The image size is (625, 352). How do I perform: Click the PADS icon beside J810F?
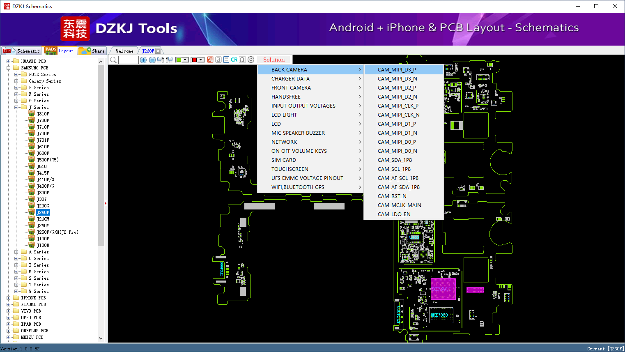pos(32,114)
